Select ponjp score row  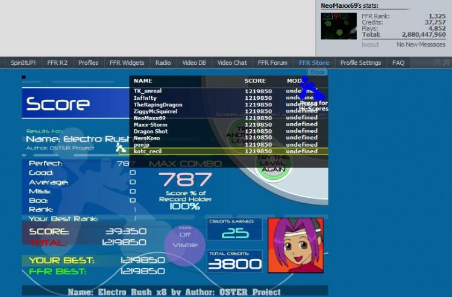tap(228, 144)
